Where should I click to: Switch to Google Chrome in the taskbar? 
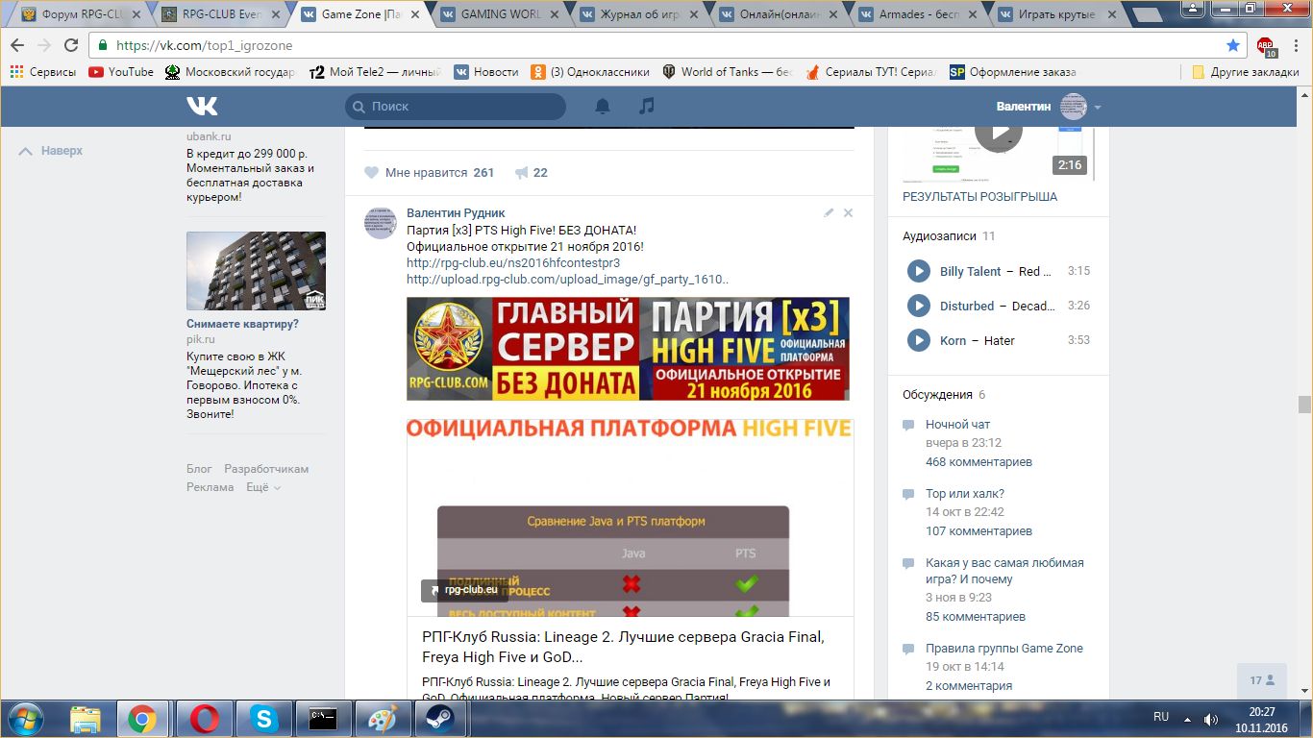142,719
